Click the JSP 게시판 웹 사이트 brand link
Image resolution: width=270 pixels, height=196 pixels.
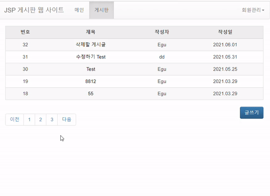click(x=34, y=10)
